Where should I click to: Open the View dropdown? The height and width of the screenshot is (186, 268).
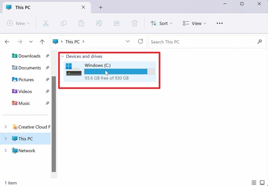(x=194, y=23)
